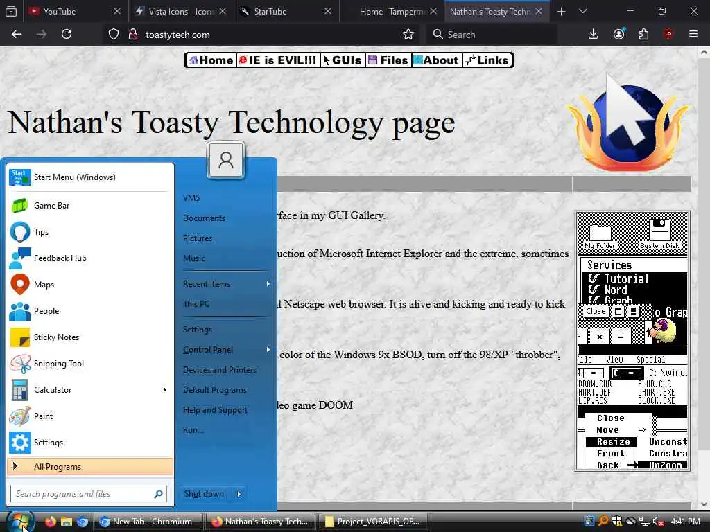Open the Firefox View button left of tabs

pyautogui.click(x=11, y=11)
